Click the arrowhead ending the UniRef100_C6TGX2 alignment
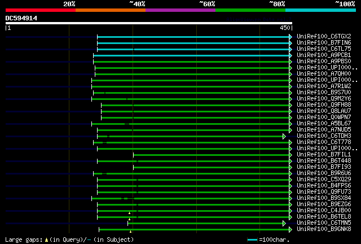This screenshot has width=361, height=244. [290, 37]
